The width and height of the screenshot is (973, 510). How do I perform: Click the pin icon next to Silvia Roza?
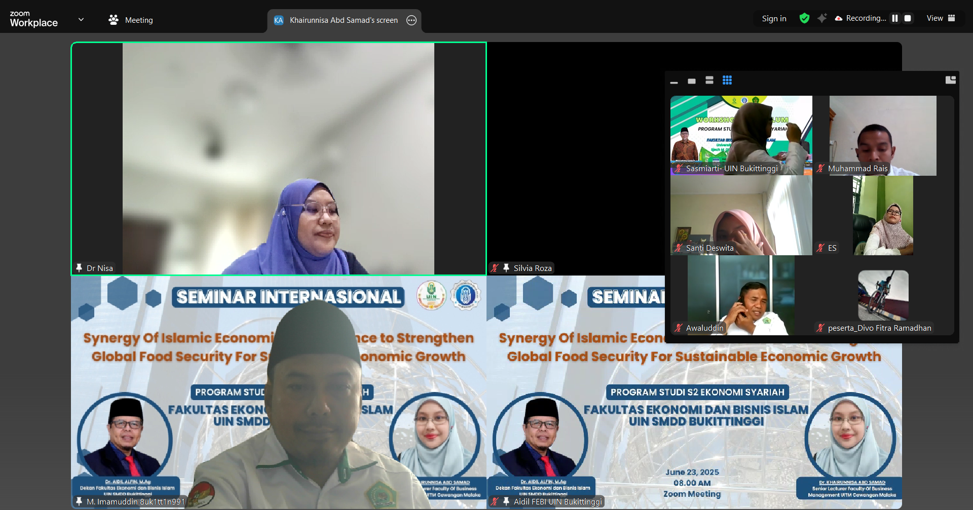click(x=506, y=268)
